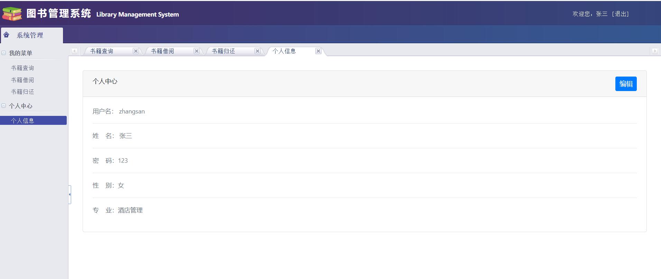The image size is (661, 279).
Task: Click the 图书管理系统 title text
Action: (59, 13)
